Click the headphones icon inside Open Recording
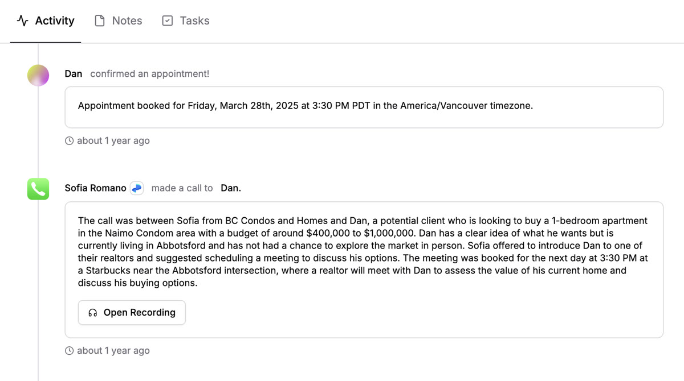The width and height of the screenshot is (684, 381). (x=92, y=312)
